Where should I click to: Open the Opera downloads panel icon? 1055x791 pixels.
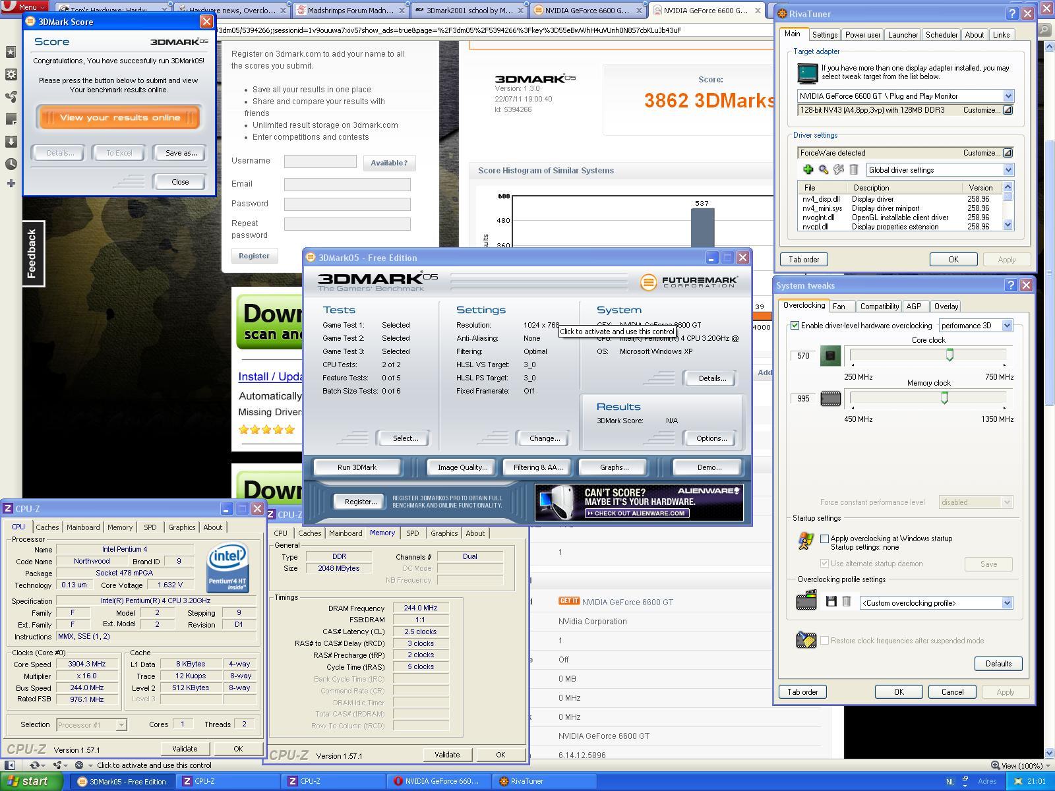tap(11, 142)
